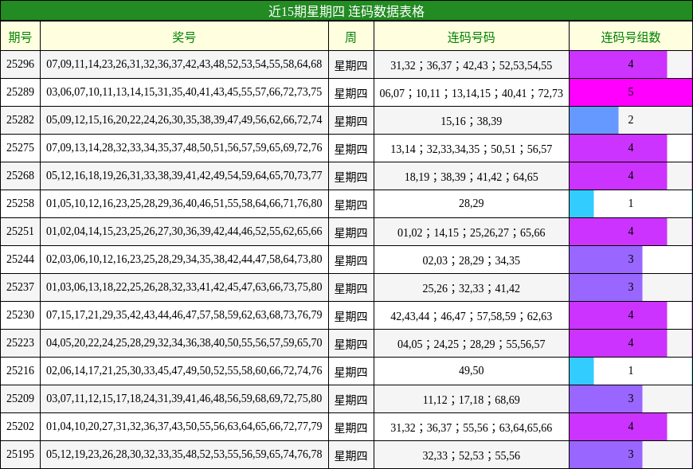
Task: Click the magenta bar showing count 5
Action: [x=629, y=91]
